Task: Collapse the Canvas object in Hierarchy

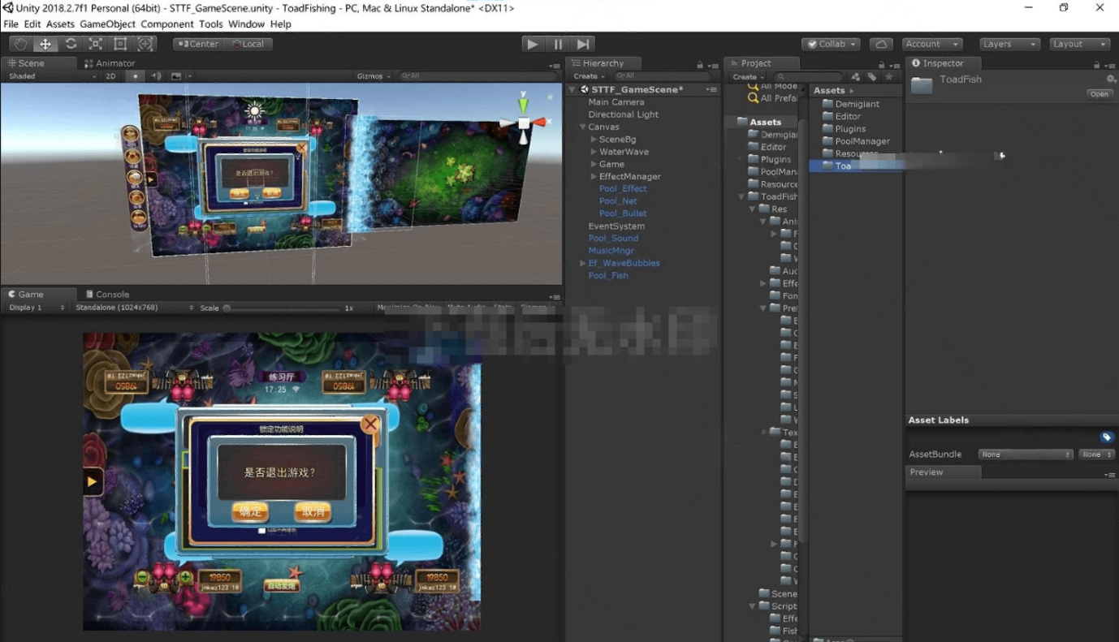Action: (582, 127)
